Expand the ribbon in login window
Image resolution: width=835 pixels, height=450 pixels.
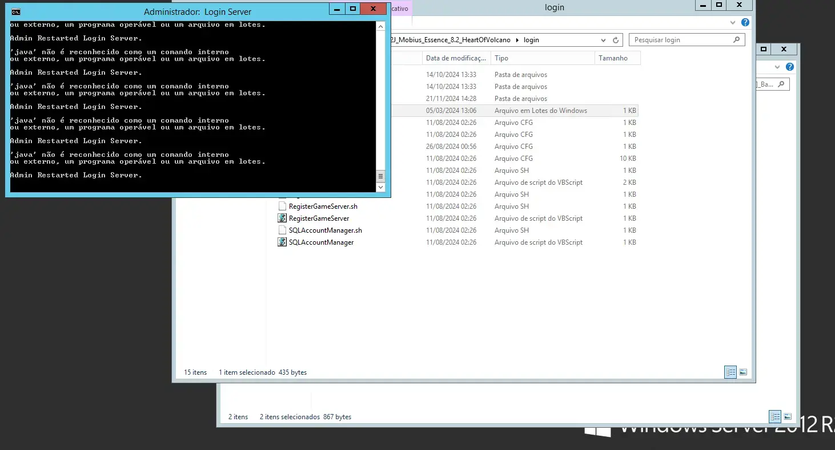point(733,23)
